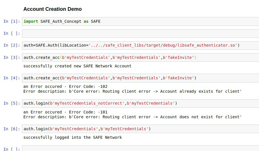This screenshot has height=151, width=259.
Task: Click the Error Code: -101 output line
Action: tap(65, 112)
